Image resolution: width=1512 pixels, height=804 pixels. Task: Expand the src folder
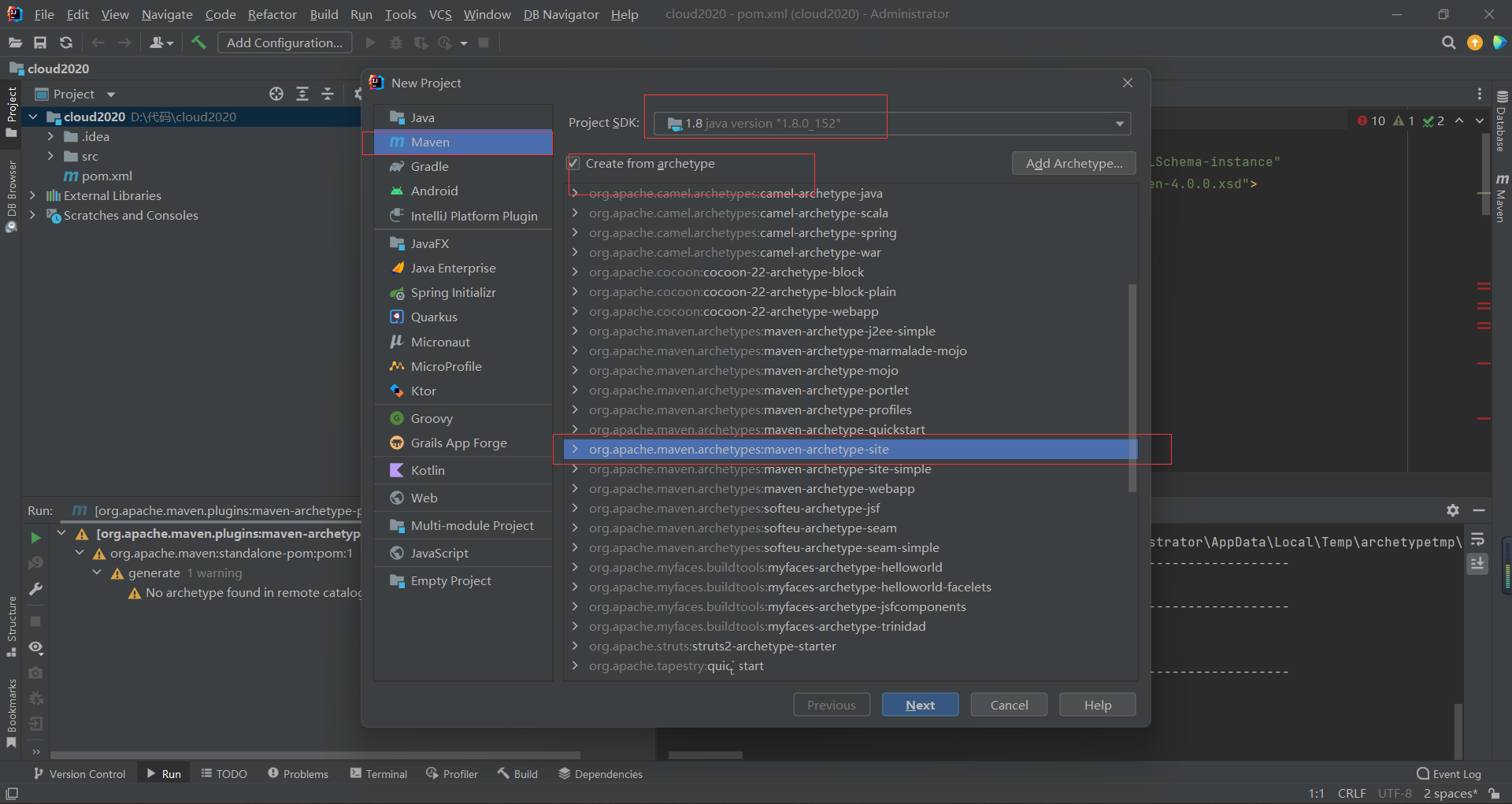coord(50,156)
